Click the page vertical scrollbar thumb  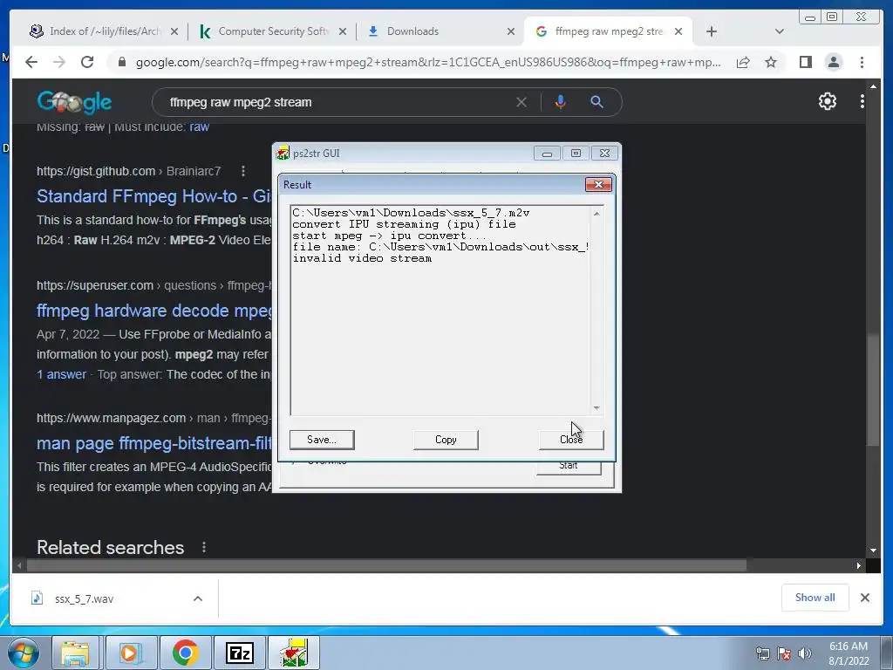click(x=873, y=392)
